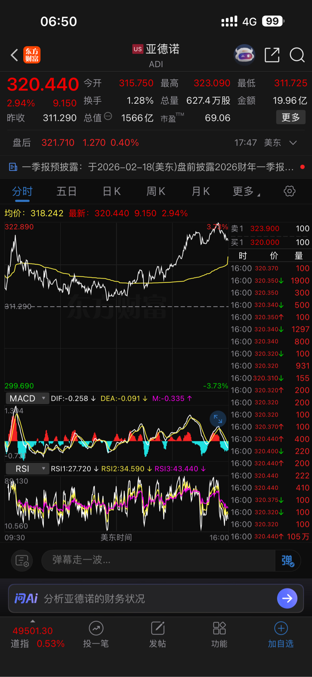
Task: Tap the trade row with volume 931
Action: (270, 366)
